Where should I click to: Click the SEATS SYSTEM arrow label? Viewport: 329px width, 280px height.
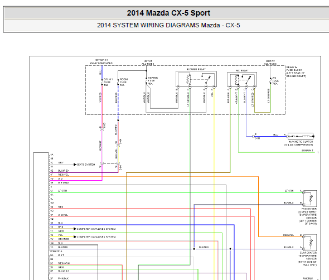point(86,165)
